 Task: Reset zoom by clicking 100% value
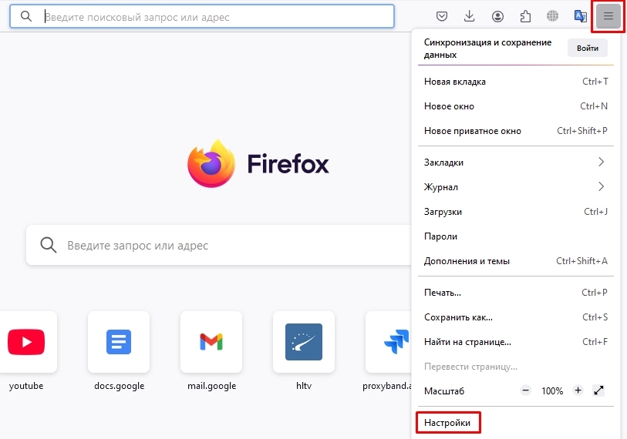(x=552, y=390)
